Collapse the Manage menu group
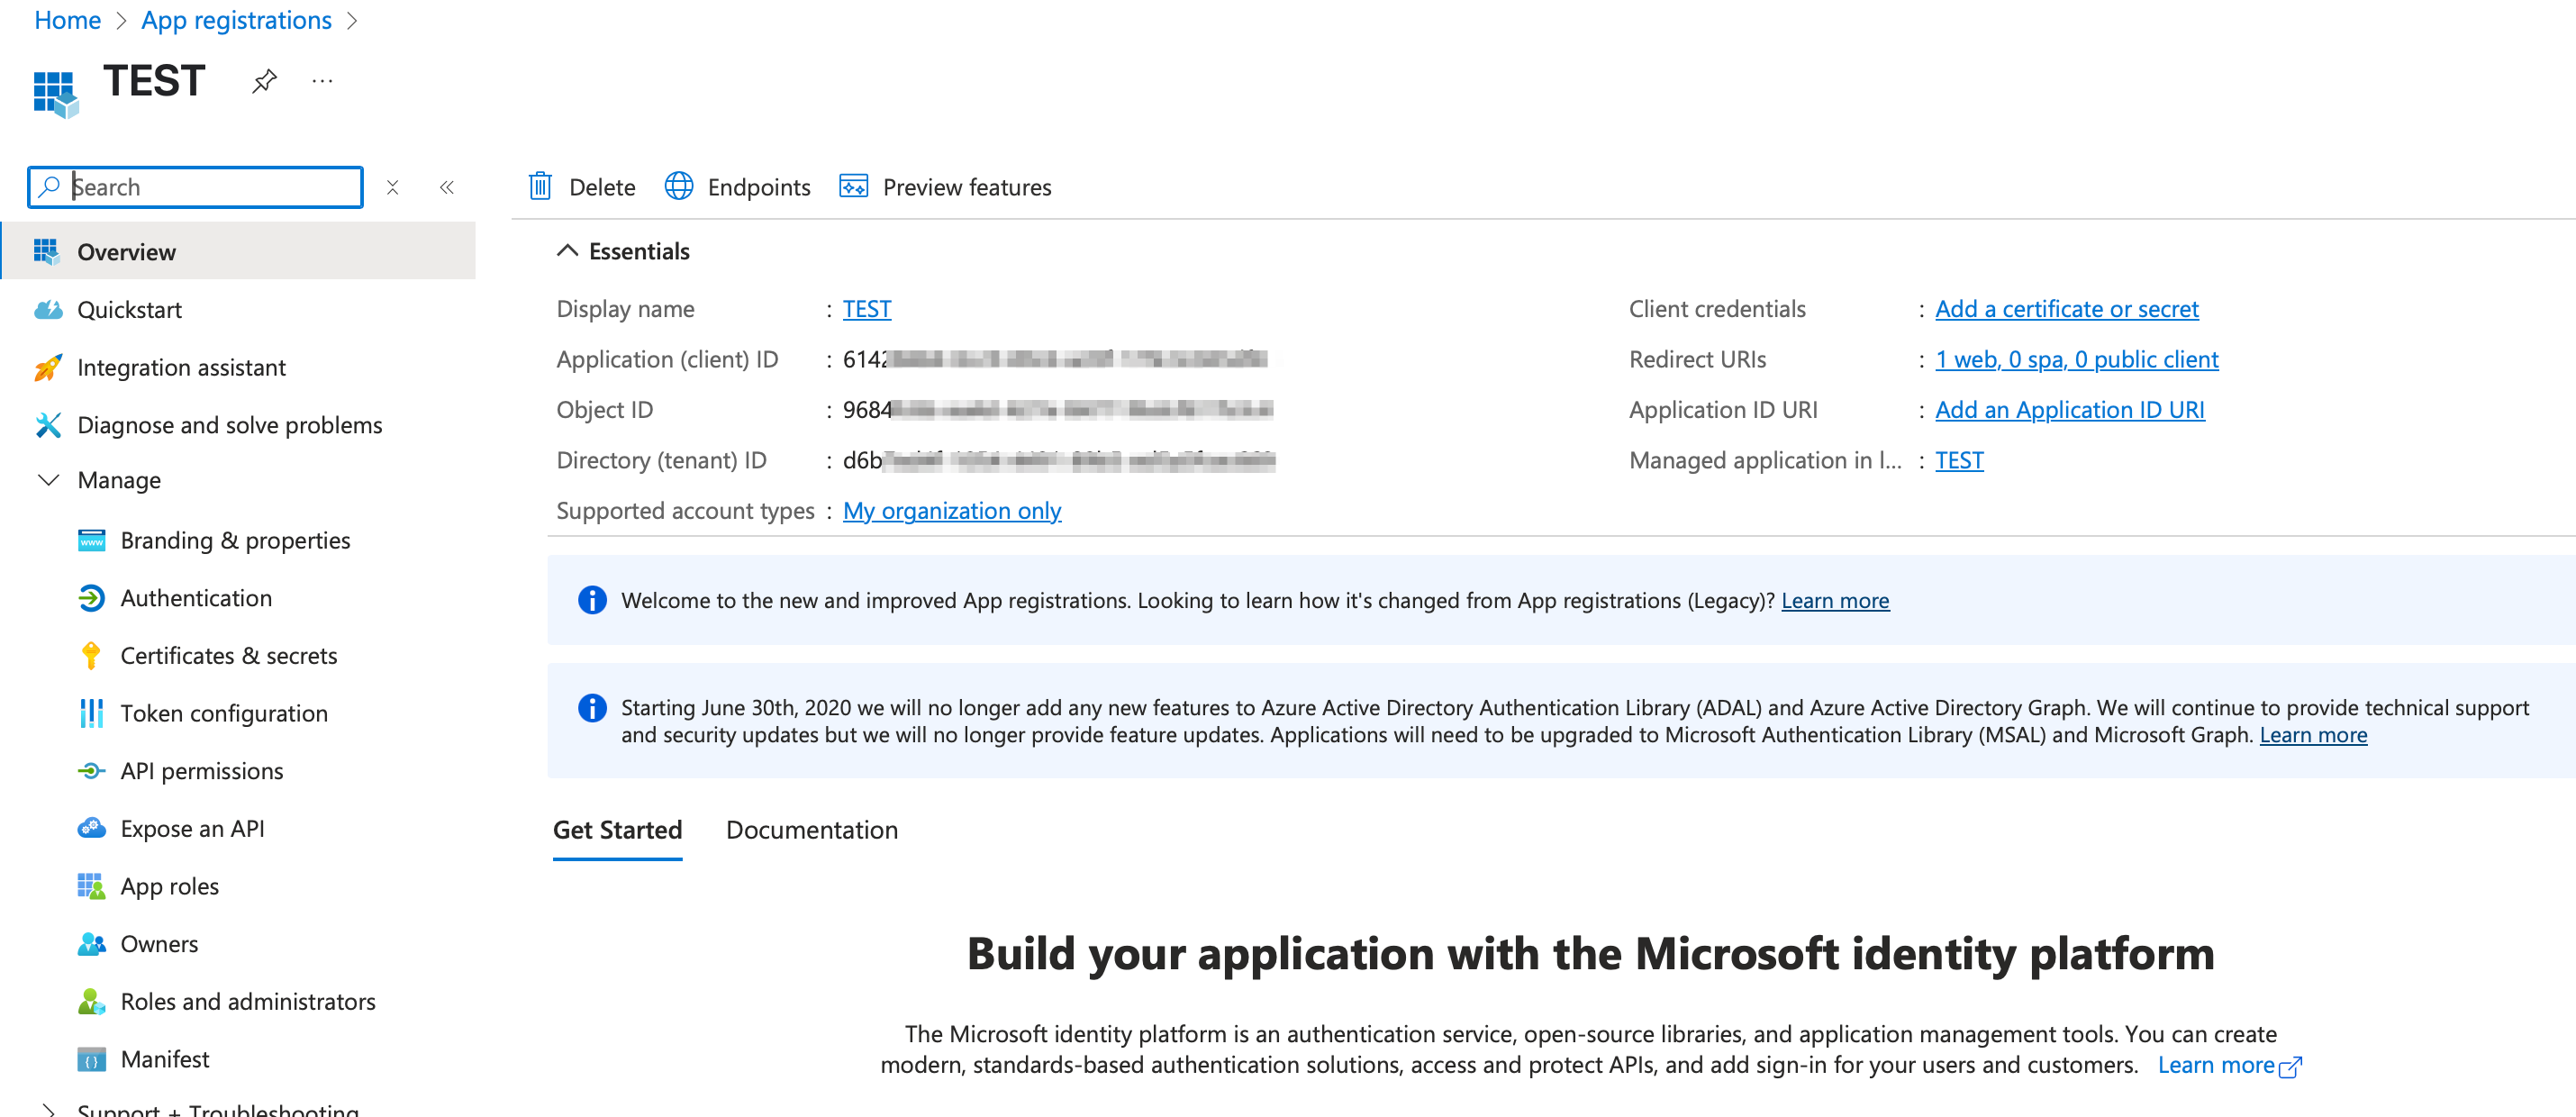Screen dimensions: 2576x1117 [x=48, y=480]
